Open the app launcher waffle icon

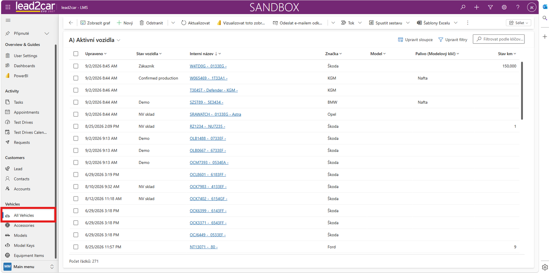click(x=8, y=7)
